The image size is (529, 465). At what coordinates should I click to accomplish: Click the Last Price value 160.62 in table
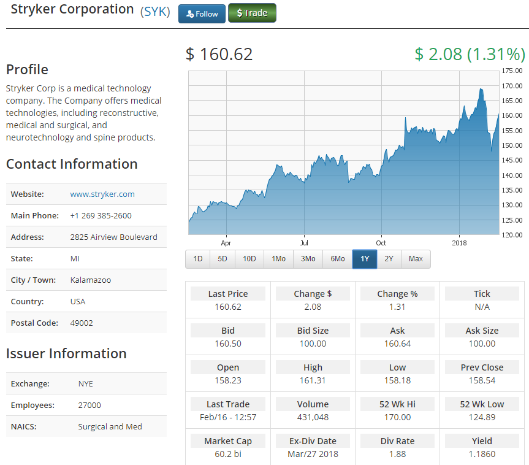228,307
